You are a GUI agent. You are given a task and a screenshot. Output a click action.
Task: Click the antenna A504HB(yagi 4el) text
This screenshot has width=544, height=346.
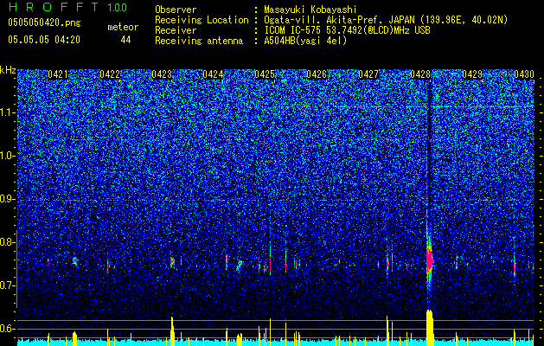pyautogui.click(x=305, y=41)
